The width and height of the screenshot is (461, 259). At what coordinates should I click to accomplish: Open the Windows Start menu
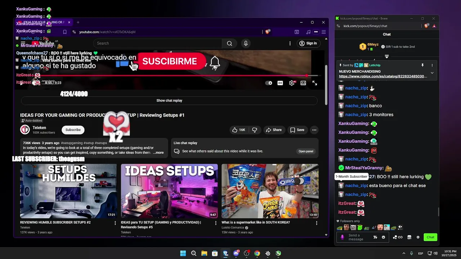[x=183, y=253]
